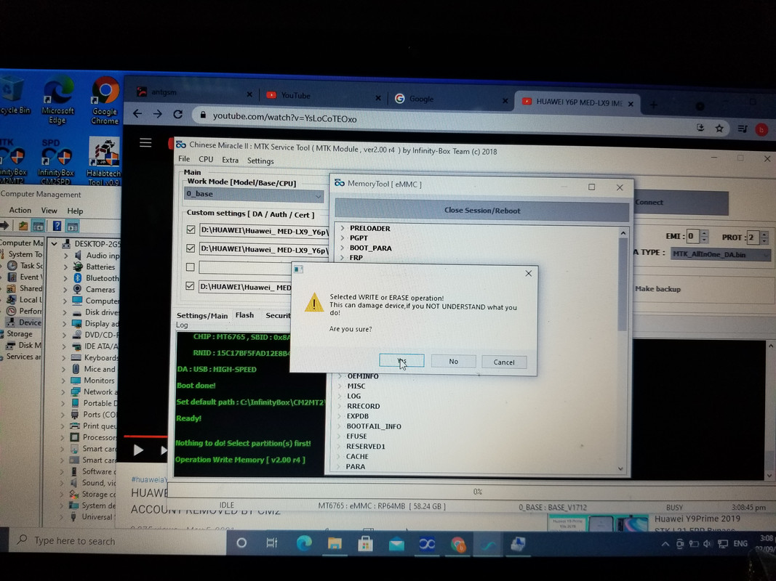Click Cancel in the warning dialog
The image size is (776, 581).
coord(504,362)
